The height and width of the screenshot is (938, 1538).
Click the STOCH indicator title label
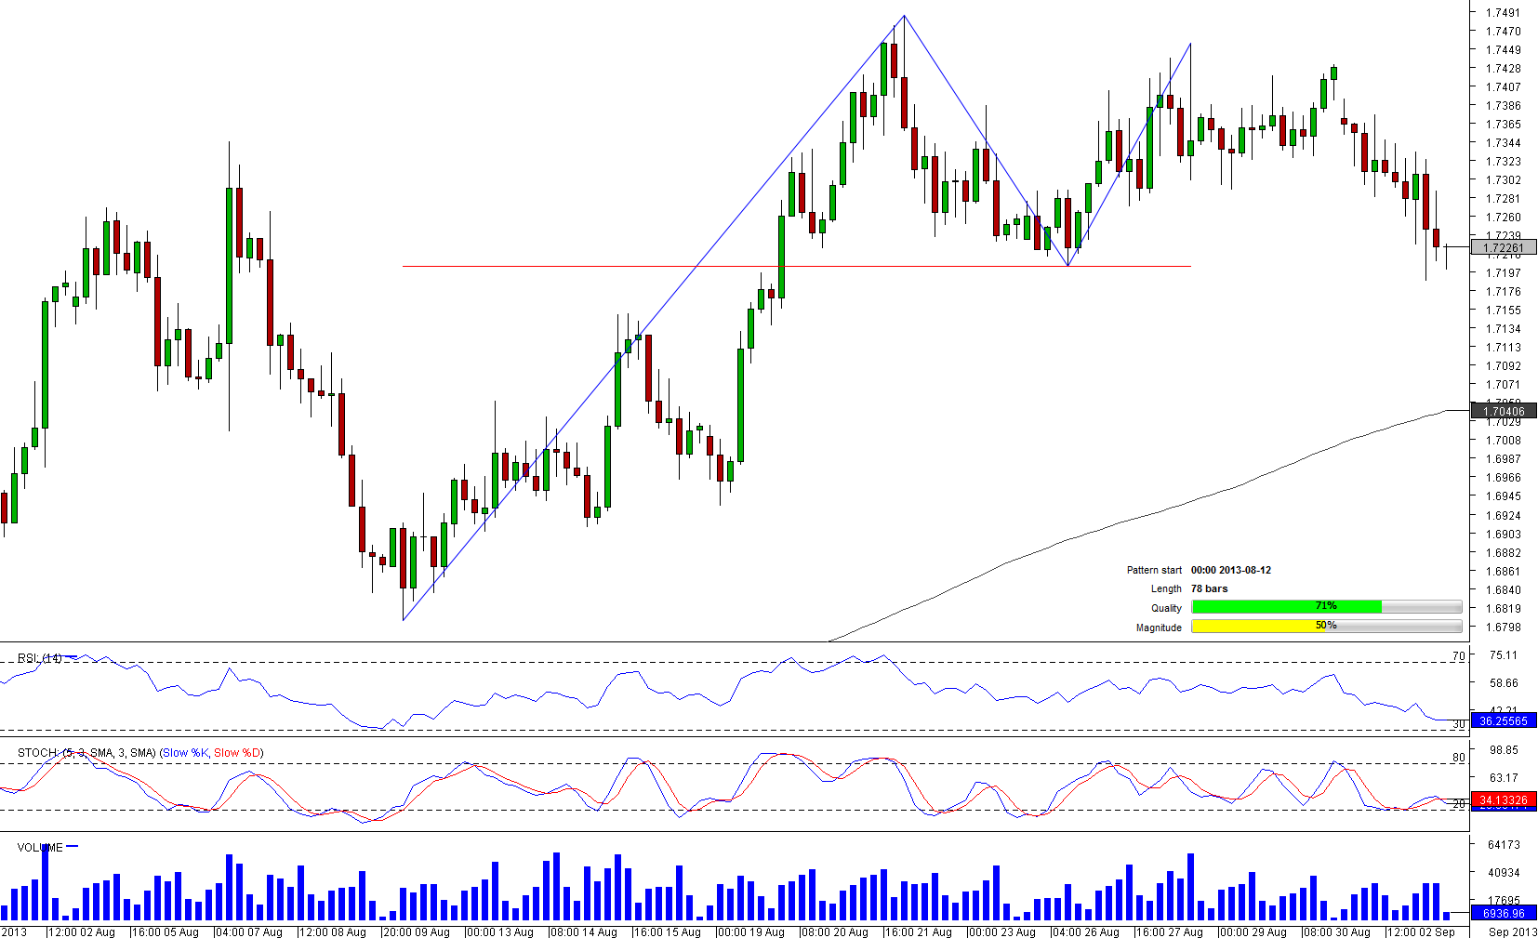click(86, 753)
